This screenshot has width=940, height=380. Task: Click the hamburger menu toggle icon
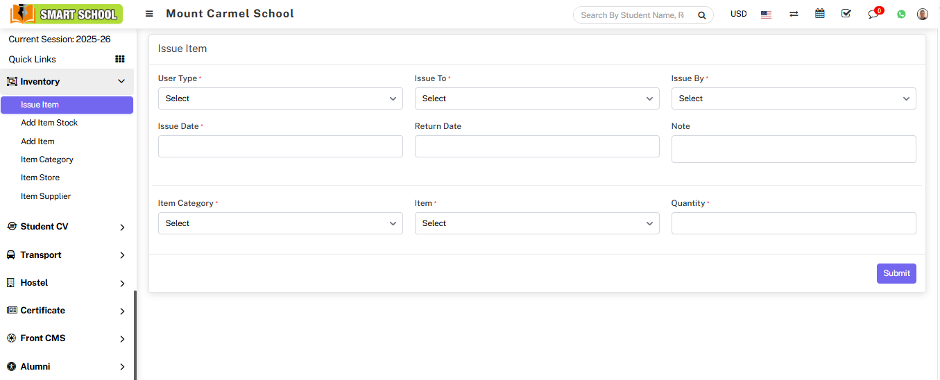point(149,14)
